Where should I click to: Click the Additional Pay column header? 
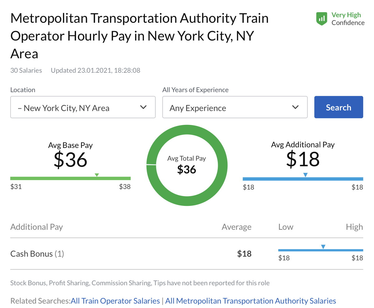tap(36, 227)
